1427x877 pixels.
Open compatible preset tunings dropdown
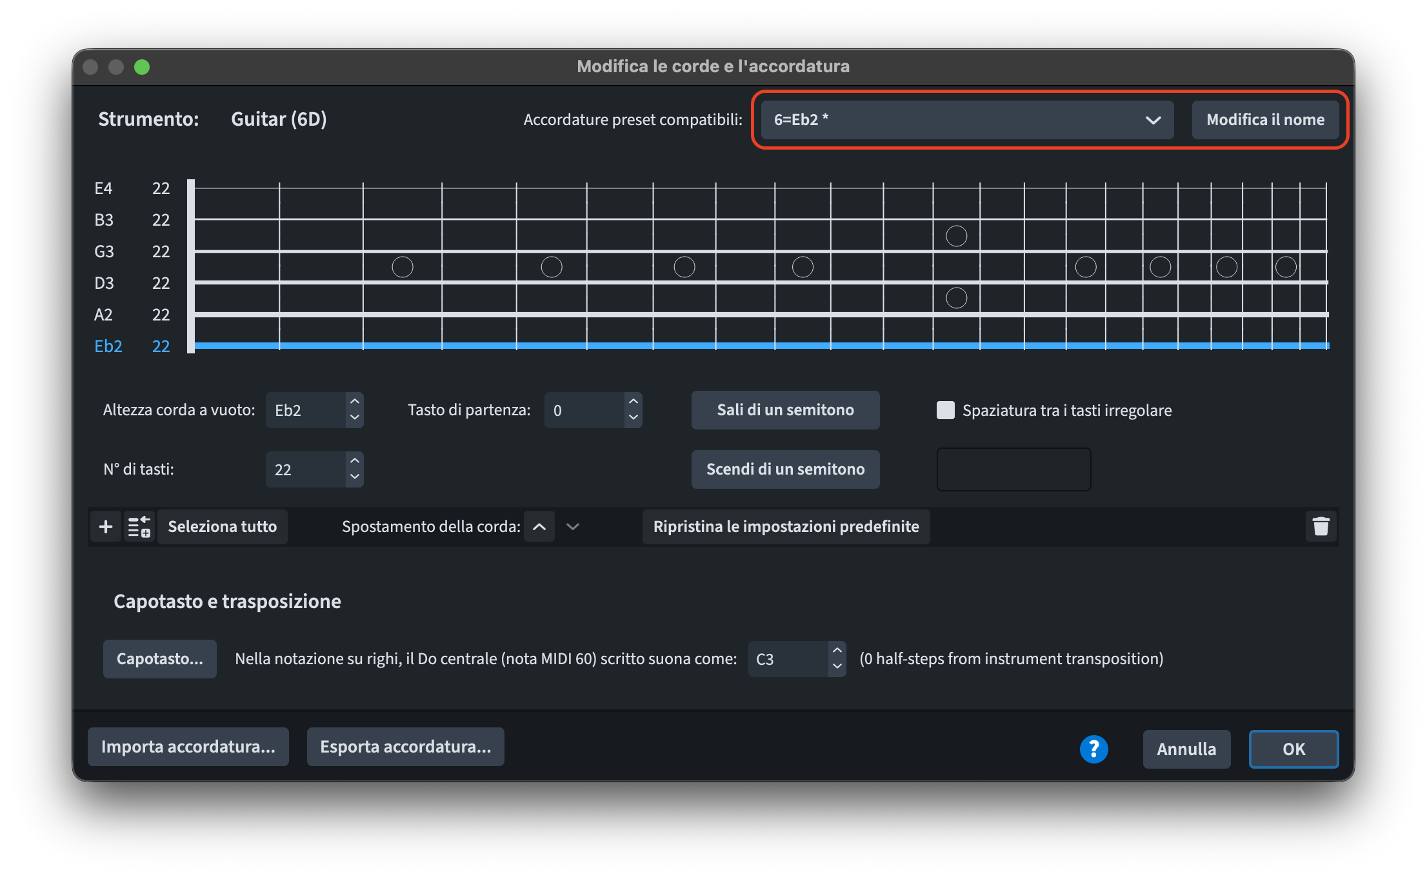pyautogui.click(x=966, y=120)
